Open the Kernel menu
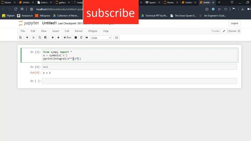This screenshot has height=141, width=251. 78,31
